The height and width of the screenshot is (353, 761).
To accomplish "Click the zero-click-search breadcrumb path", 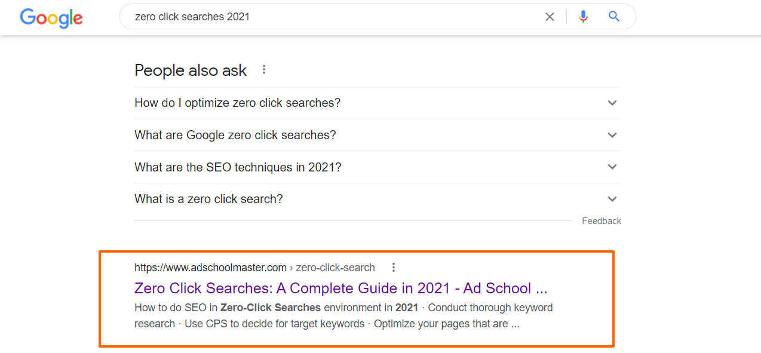I will [336, 268].
